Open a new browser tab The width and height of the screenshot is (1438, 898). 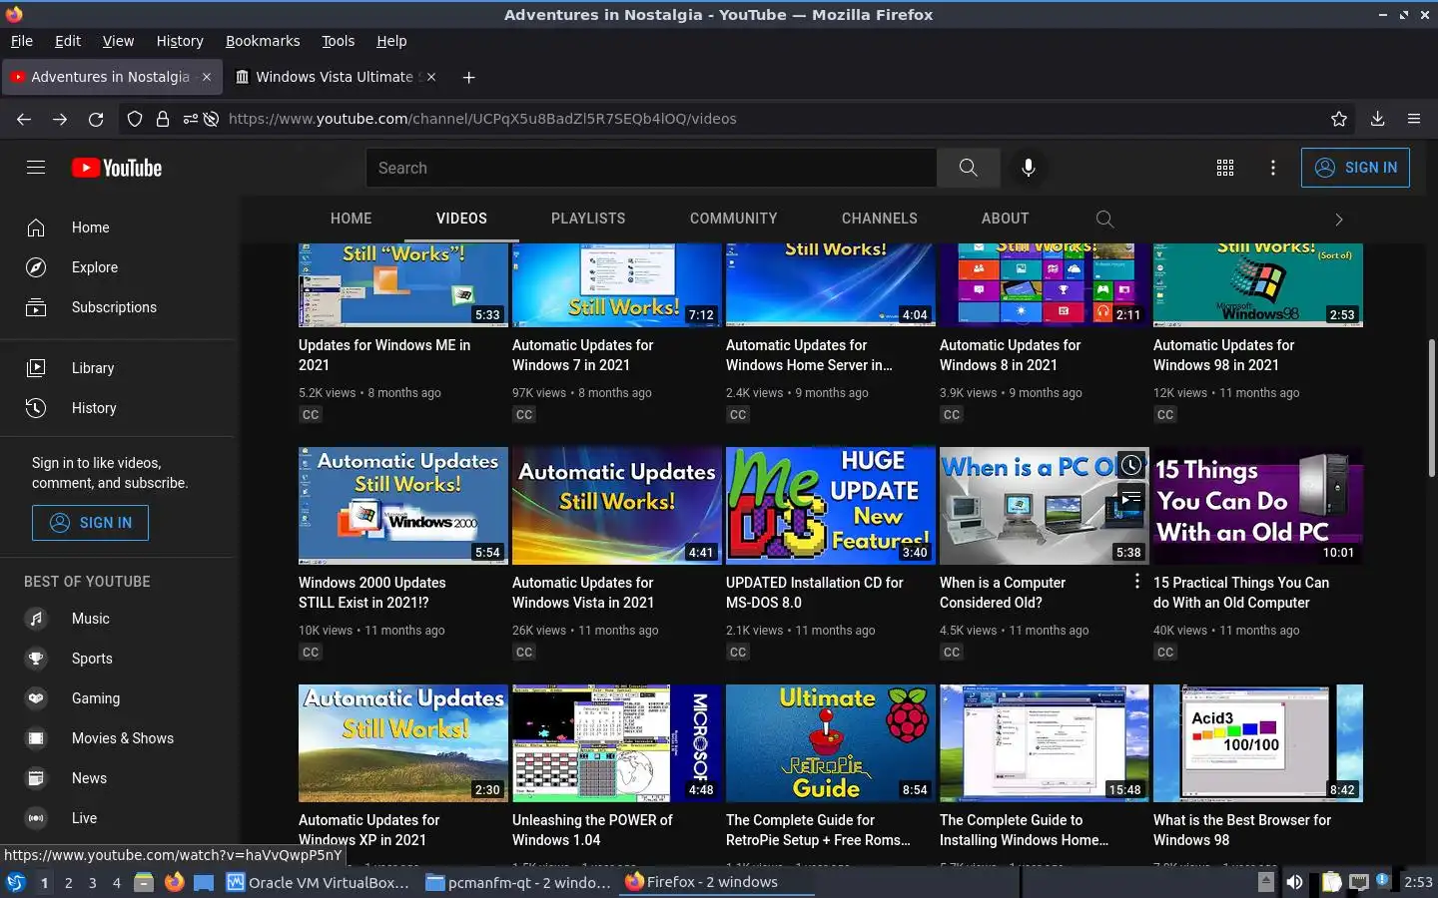(x=468, y=77)
